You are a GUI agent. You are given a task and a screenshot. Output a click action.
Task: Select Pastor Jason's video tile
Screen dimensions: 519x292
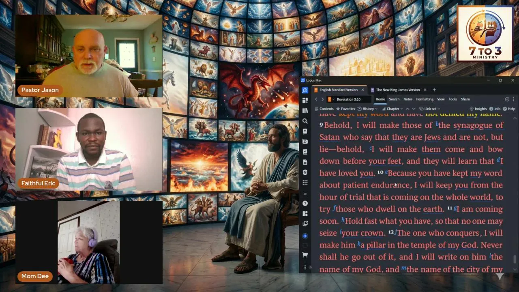click(89, 56)
